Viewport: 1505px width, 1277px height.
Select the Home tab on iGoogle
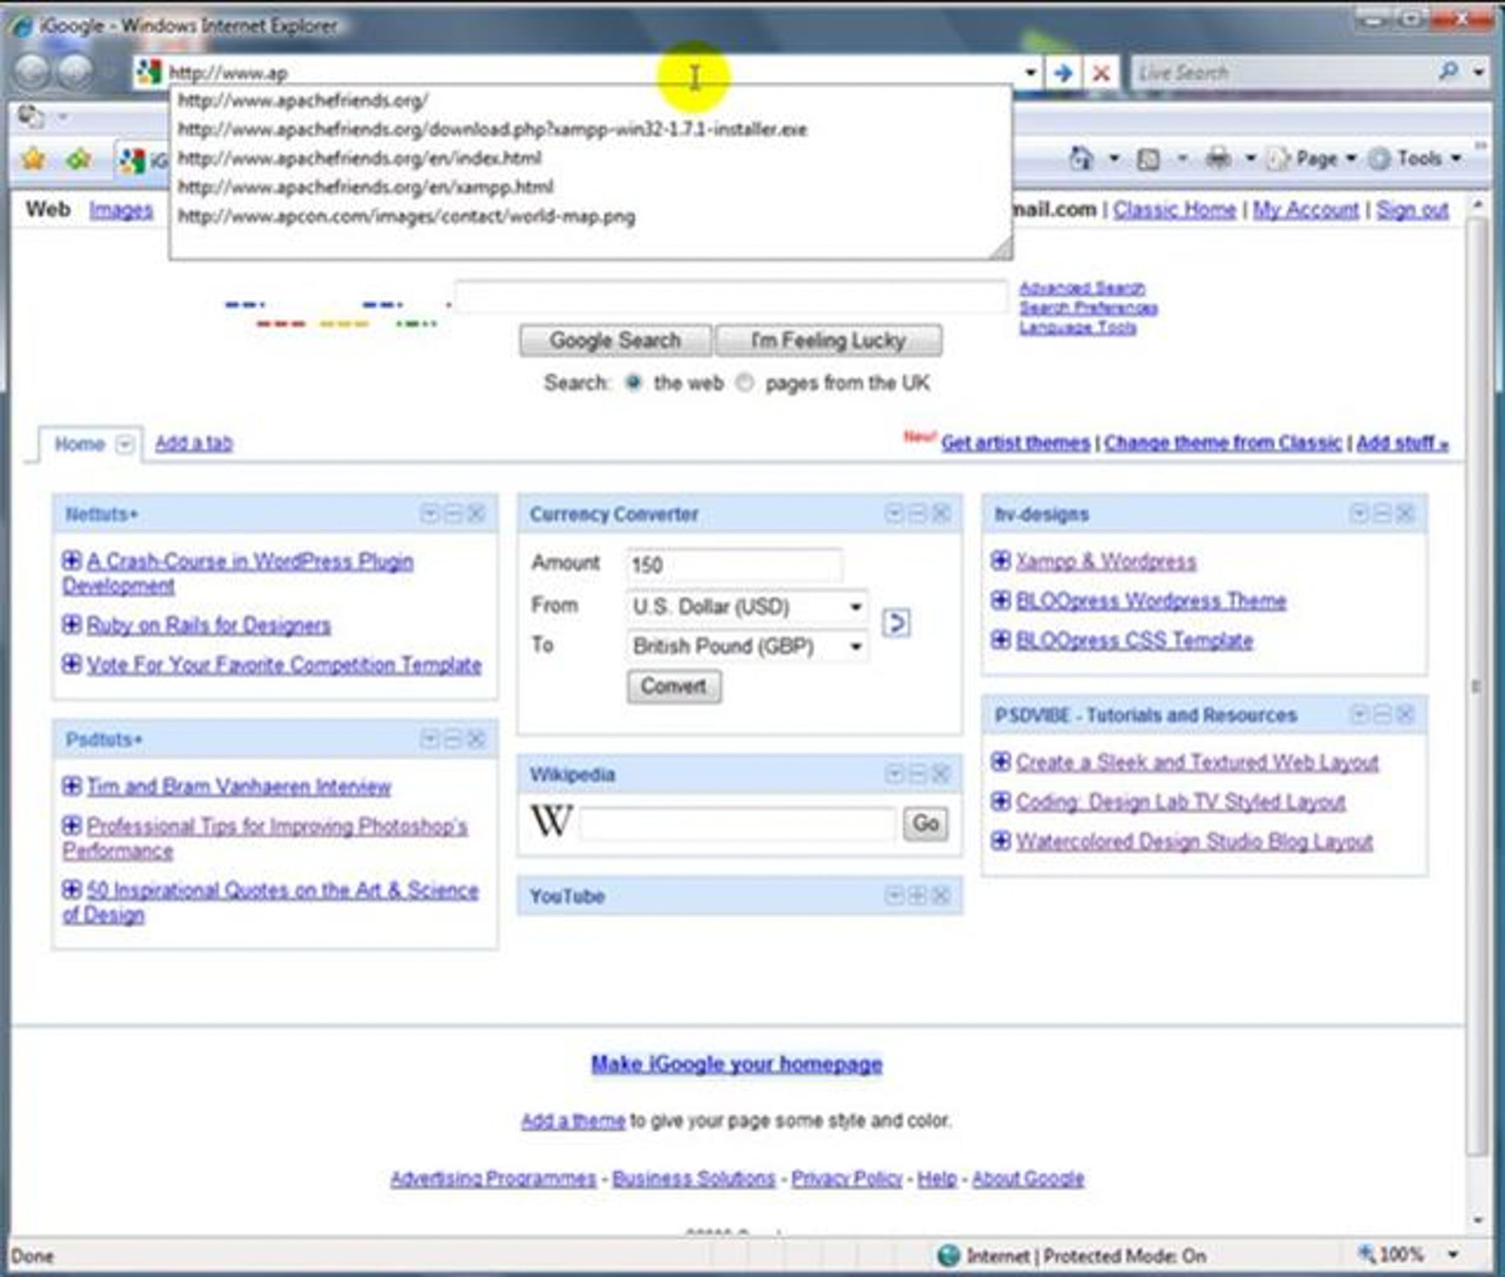tap(80, 444)
